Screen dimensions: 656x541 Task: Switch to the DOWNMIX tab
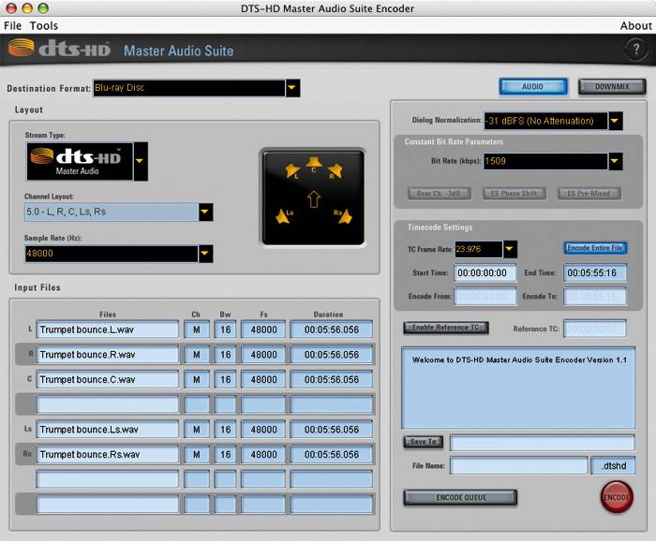click(612, 87)
